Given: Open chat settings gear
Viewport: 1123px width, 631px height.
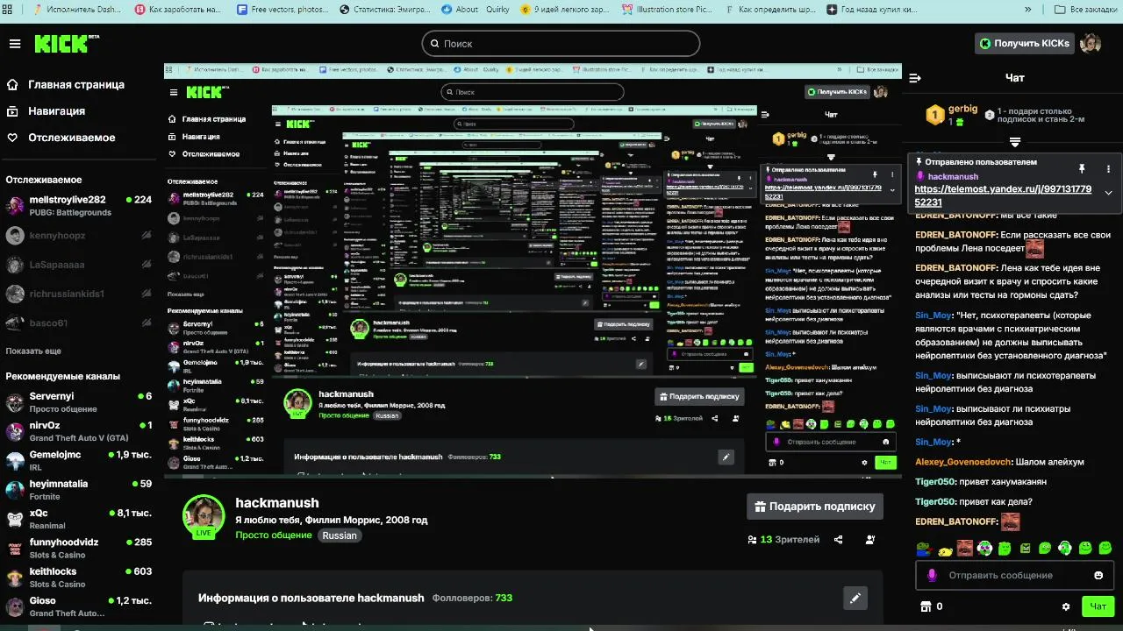Looking at the screenshot, I should pos(1066,606).
